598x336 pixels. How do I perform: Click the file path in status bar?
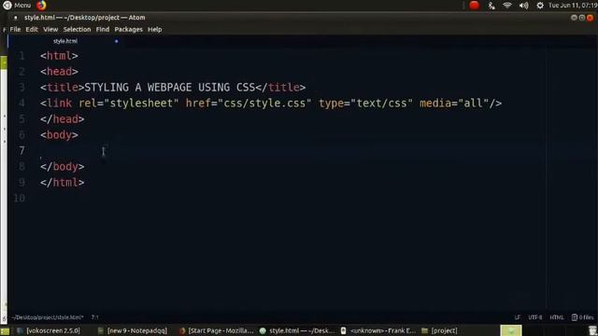click(x=48, y=317)
